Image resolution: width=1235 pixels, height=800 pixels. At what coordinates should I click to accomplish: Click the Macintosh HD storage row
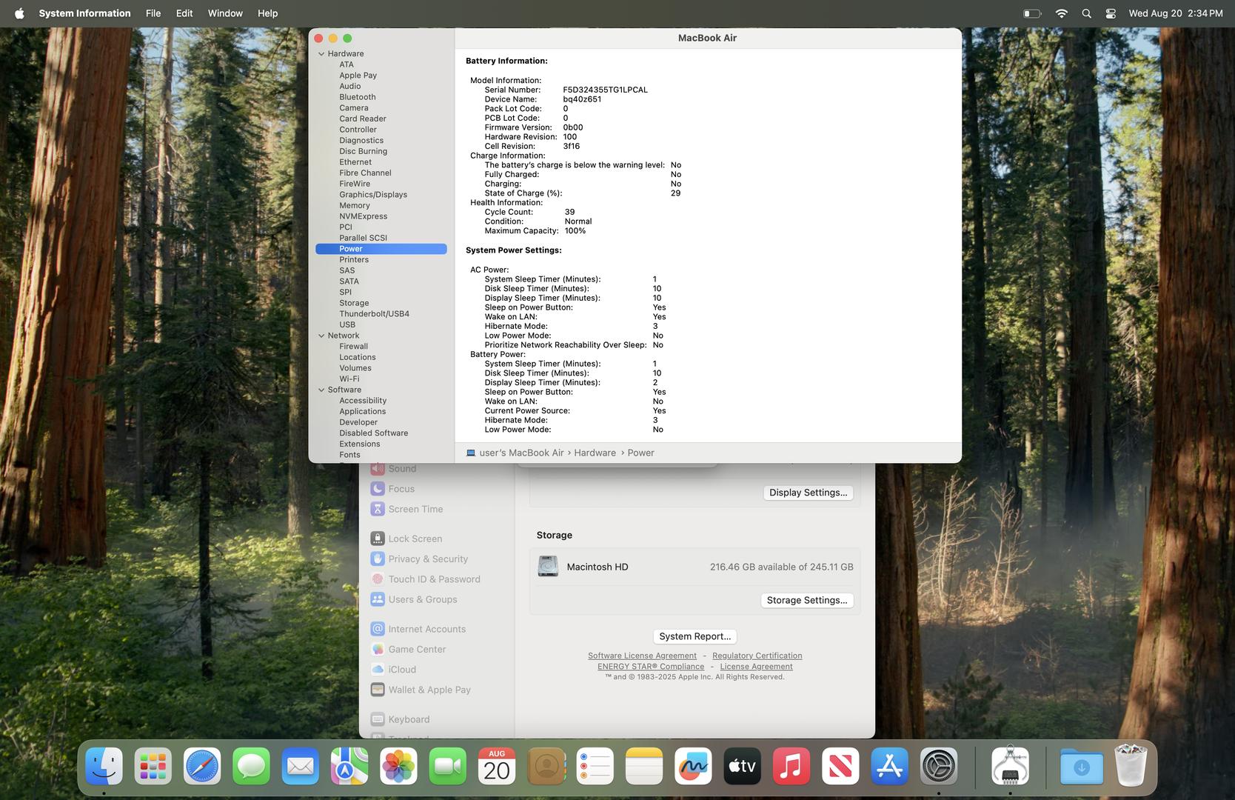[x=695, y=567]
